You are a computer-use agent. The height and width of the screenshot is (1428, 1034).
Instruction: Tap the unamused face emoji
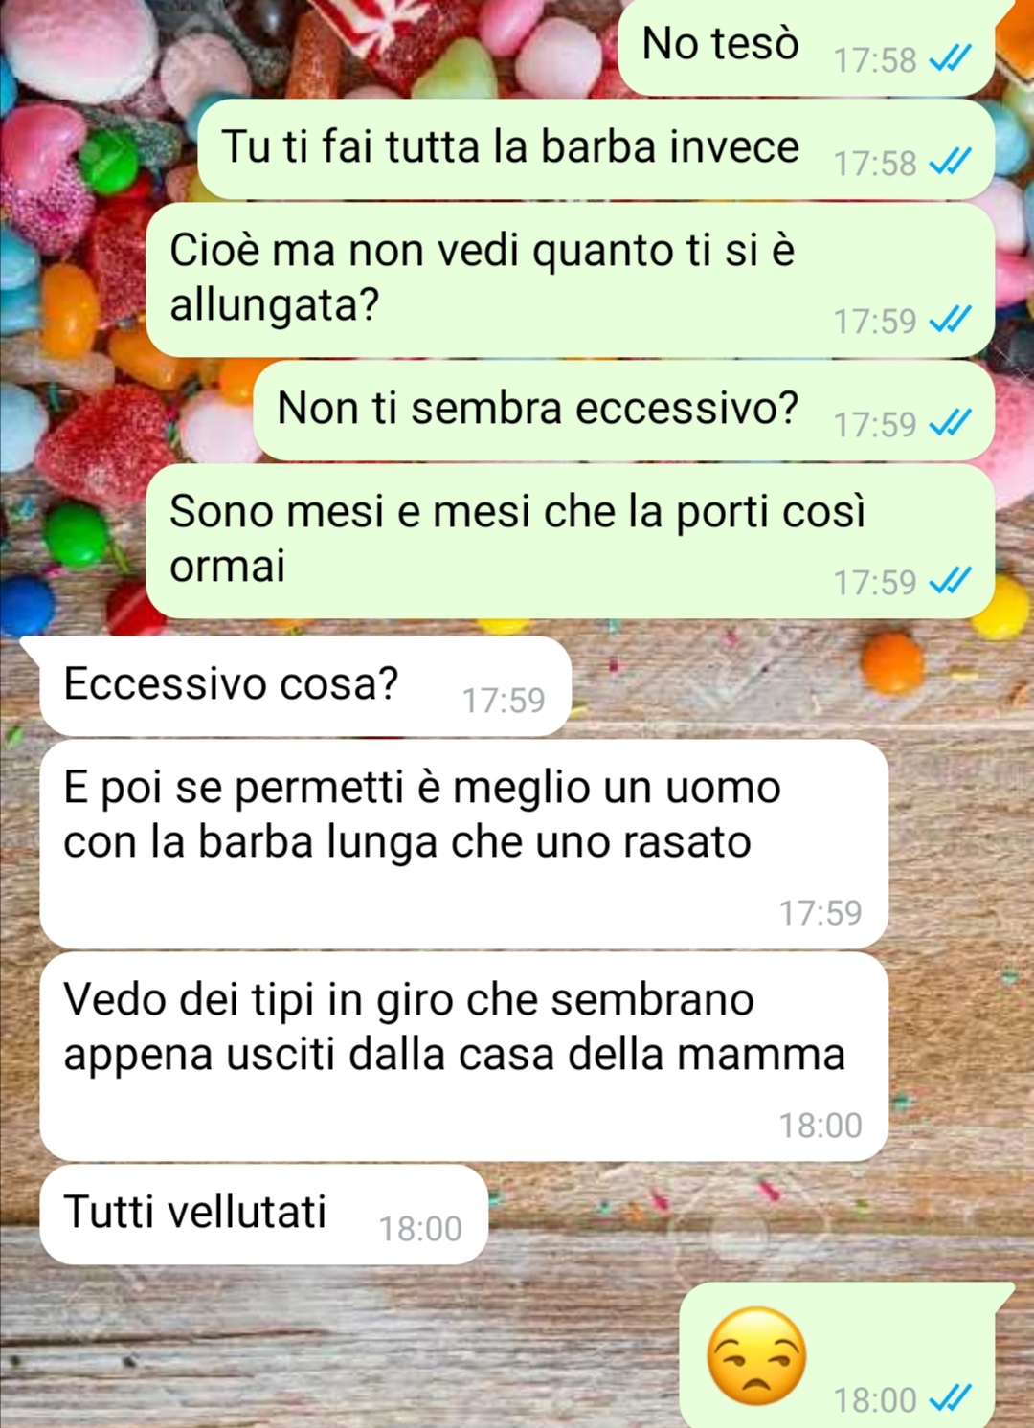click(x=756, y=1356)
